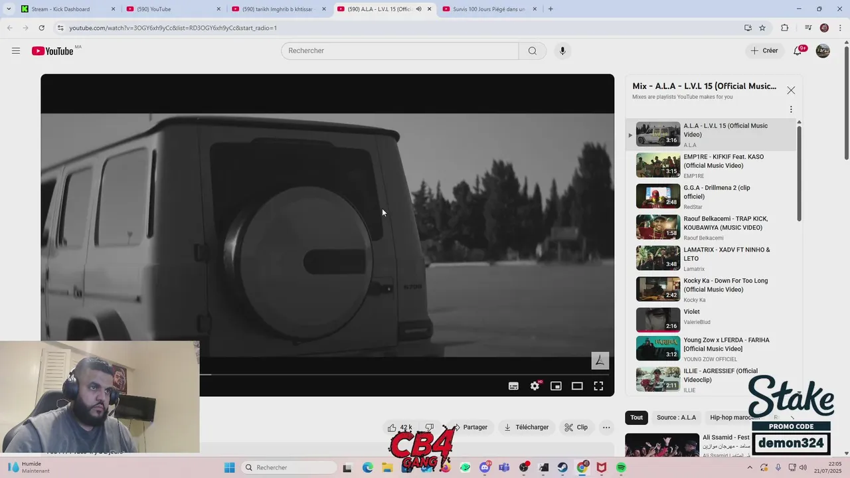850x478 pixels.
Task: Select the Source : A.L.A chip
Action: 677,418
